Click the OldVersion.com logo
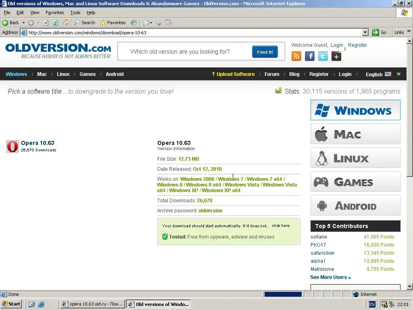Screen dimensions: 413x310 58,51
